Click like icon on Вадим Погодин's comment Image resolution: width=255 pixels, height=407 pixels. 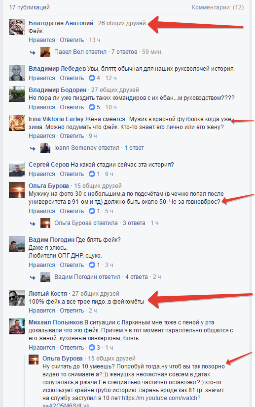point(92,265)
